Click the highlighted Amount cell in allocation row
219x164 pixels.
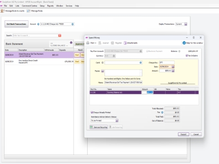(147, 92)
